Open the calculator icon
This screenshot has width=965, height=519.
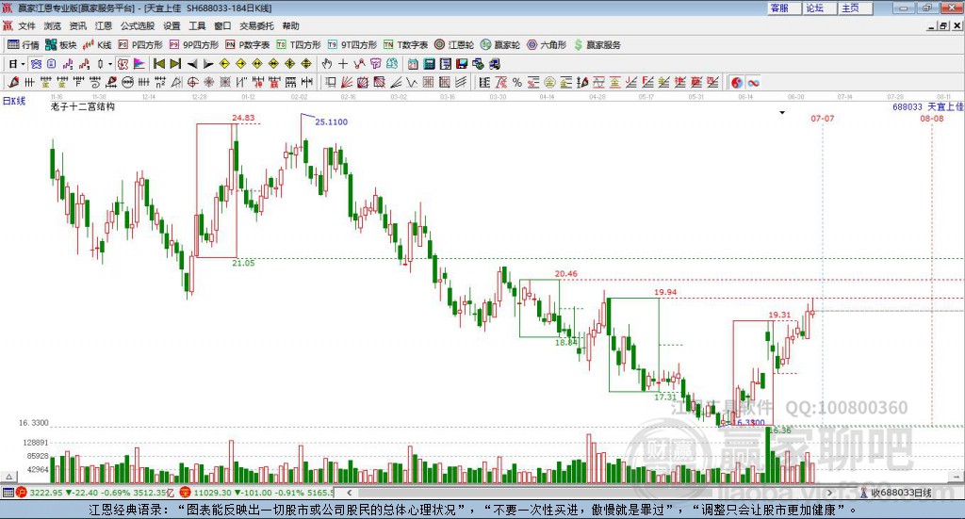[429, 63]
